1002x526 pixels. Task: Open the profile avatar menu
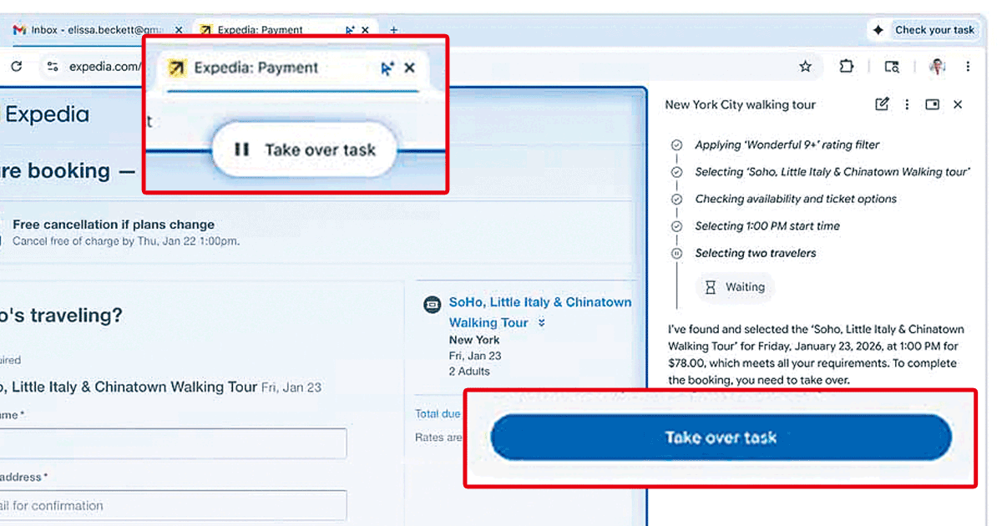click(937, 67)
